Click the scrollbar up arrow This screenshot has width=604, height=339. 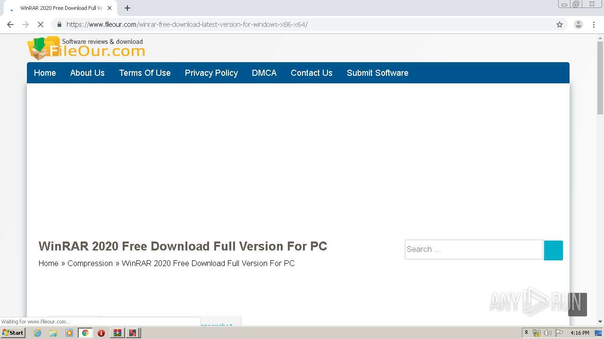pyautogui.click(x=600, y=38)
